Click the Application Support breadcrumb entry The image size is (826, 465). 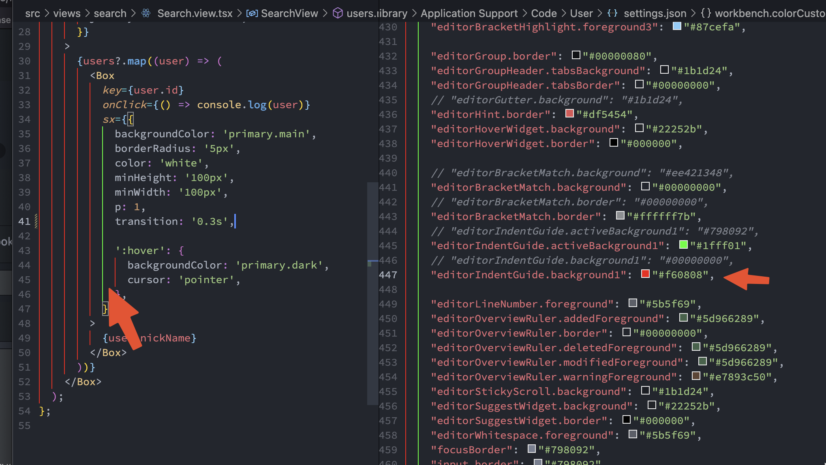pos(469,13)
